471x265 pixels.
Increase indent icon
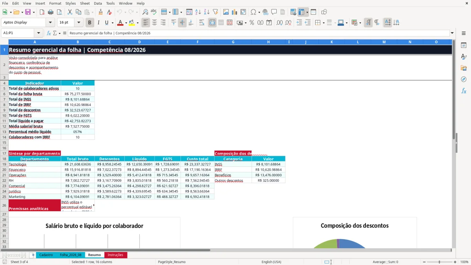click(x=299, y=23)
